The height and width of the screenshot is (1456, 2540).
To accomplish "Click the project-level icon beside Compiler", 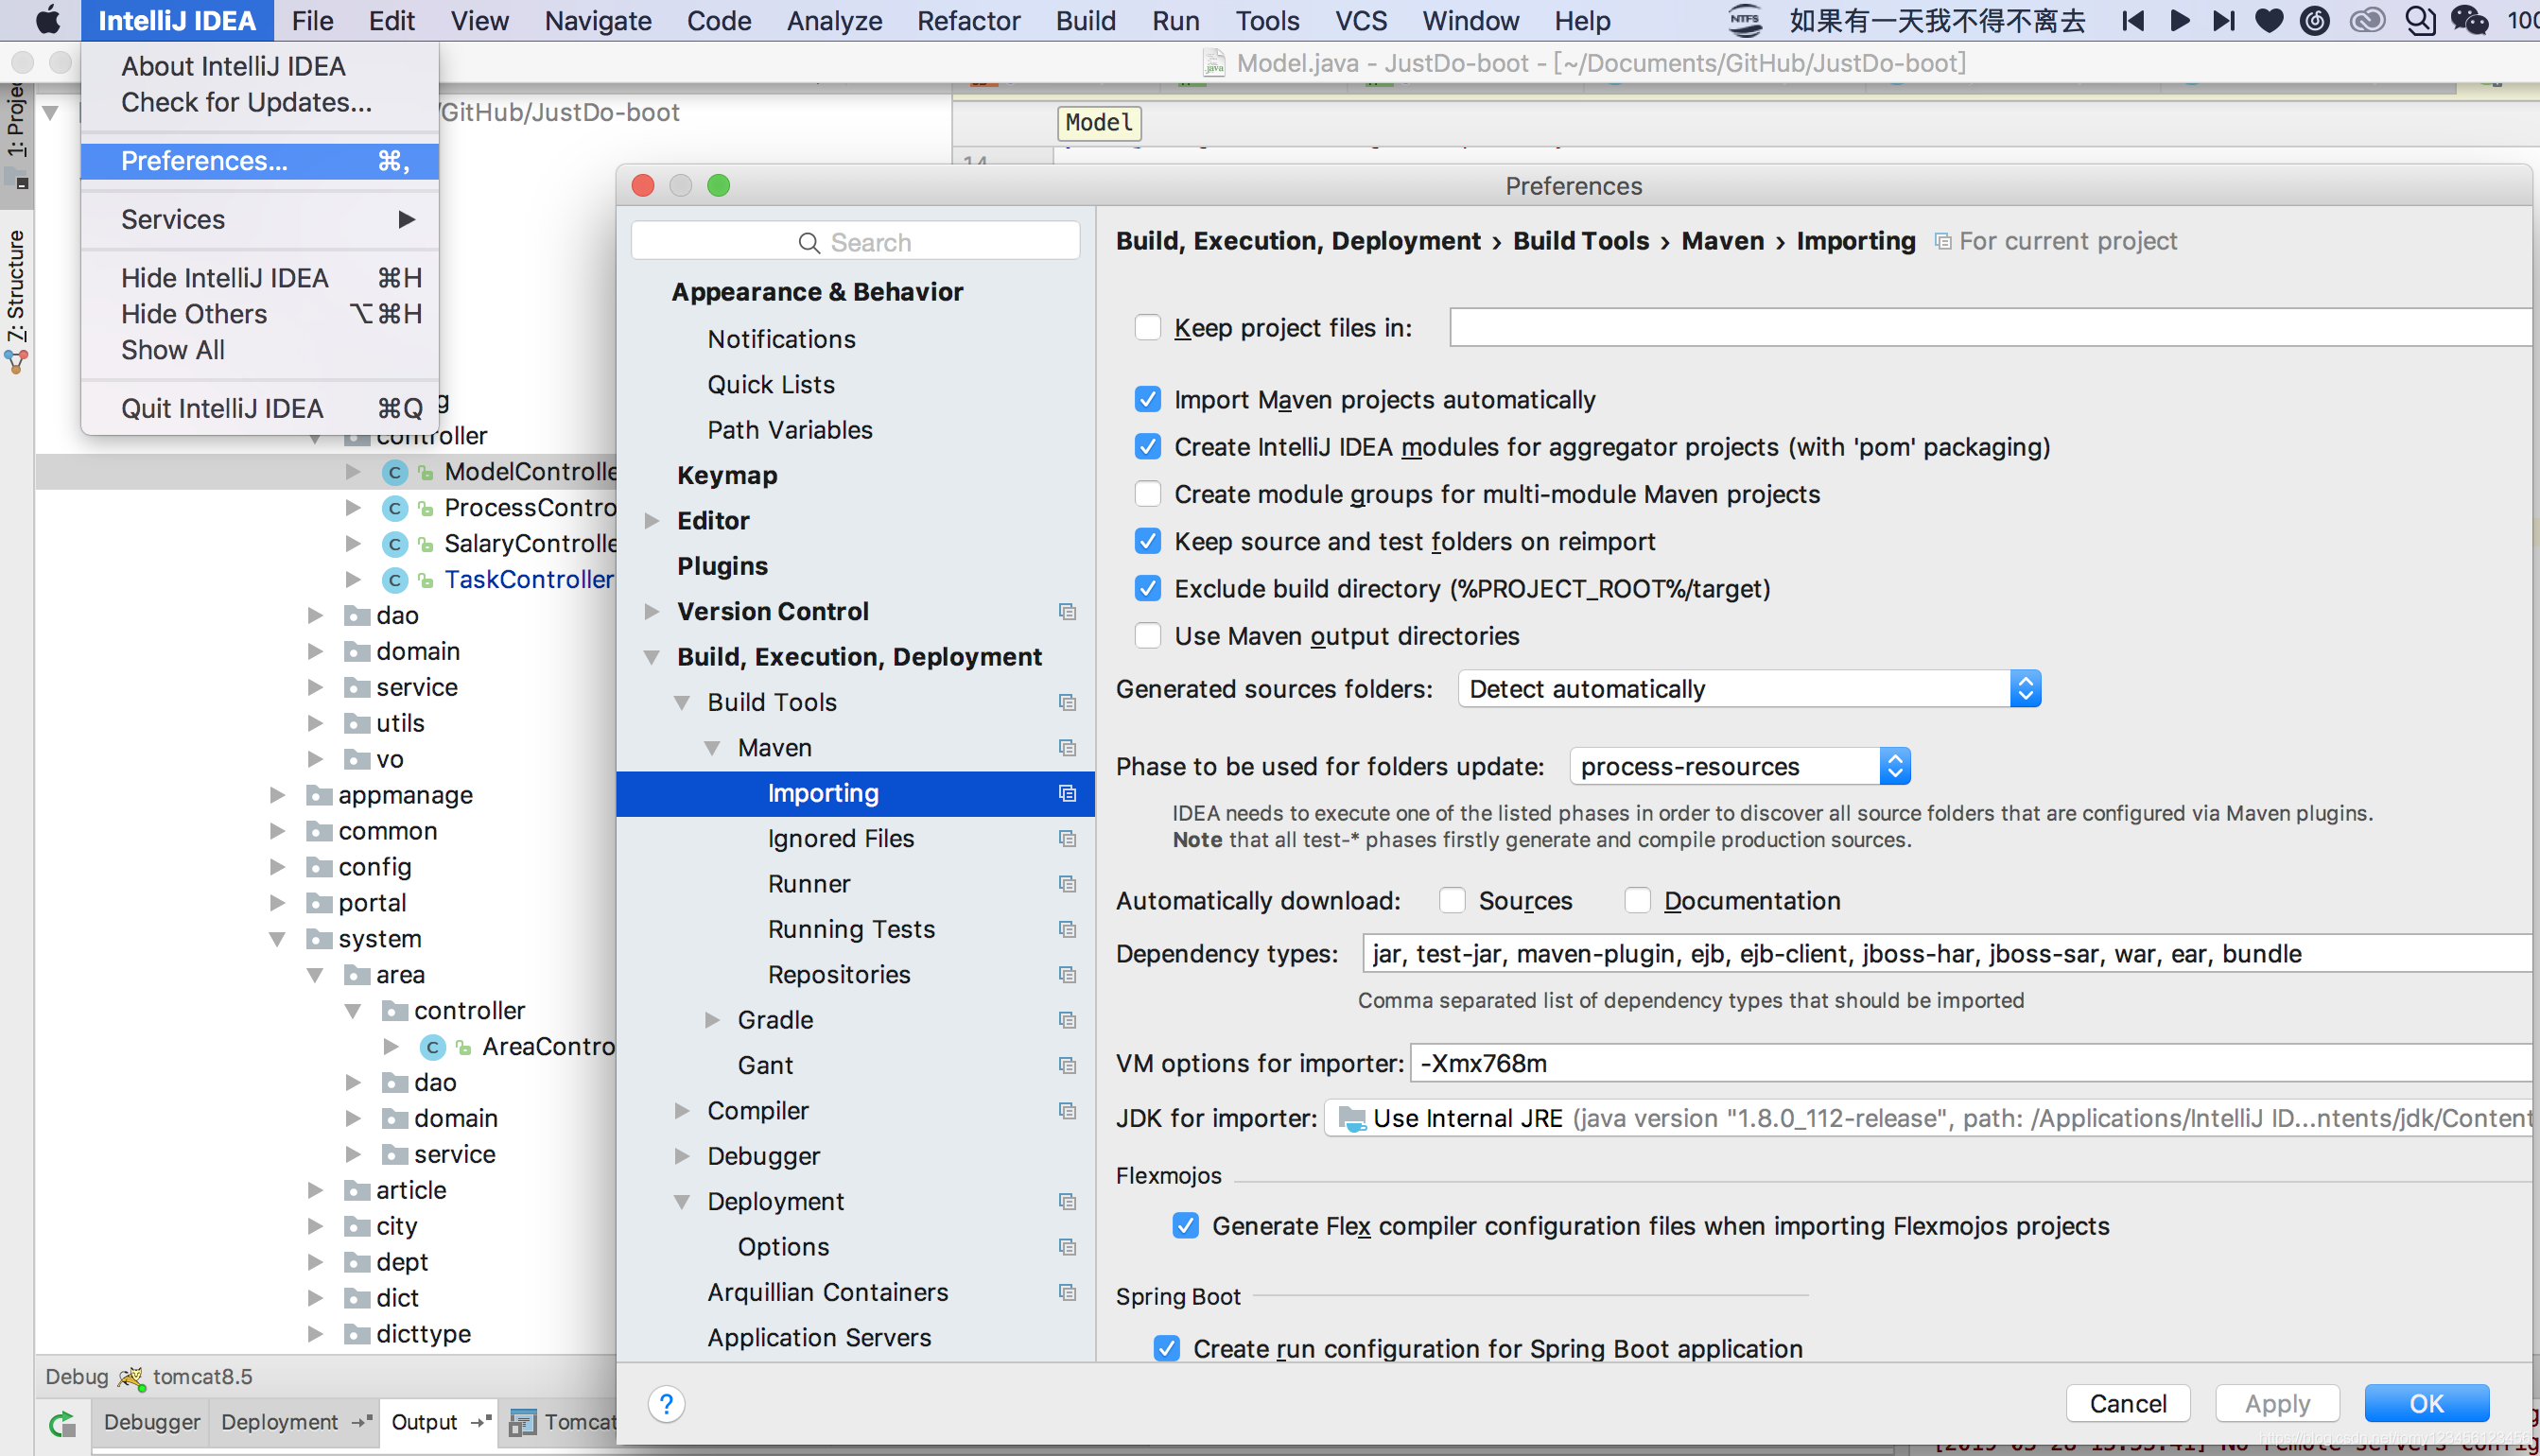I will pyautogui.click(x=1067, y=1111).
